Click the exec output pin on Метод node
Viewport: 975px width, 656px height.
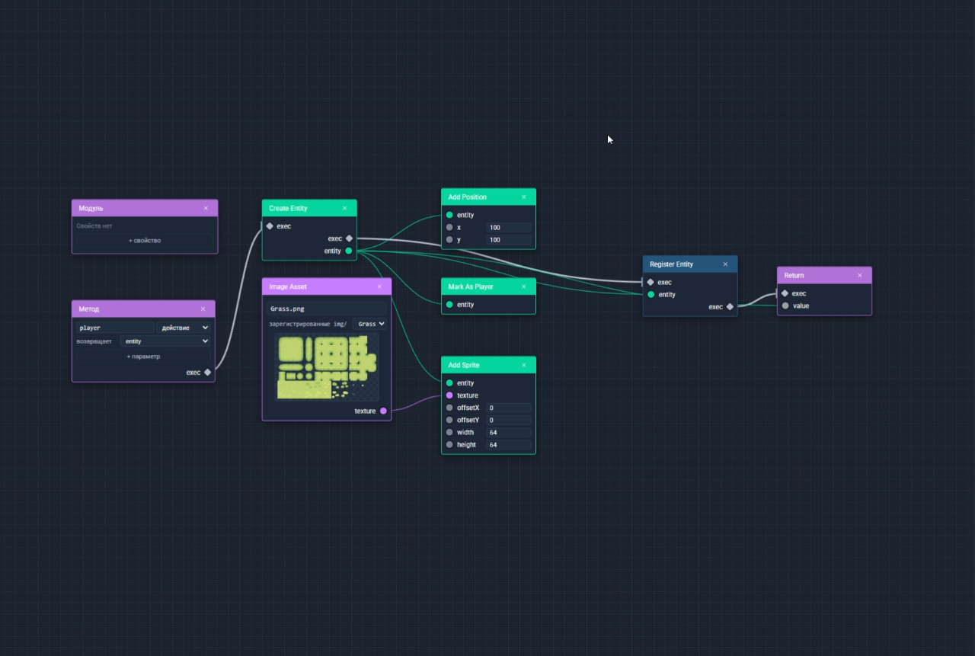click(207, 373)
